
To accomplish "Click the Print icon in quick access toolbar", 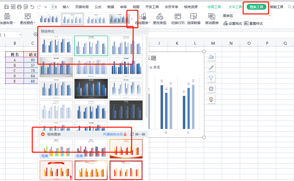I will pos(19,7).
